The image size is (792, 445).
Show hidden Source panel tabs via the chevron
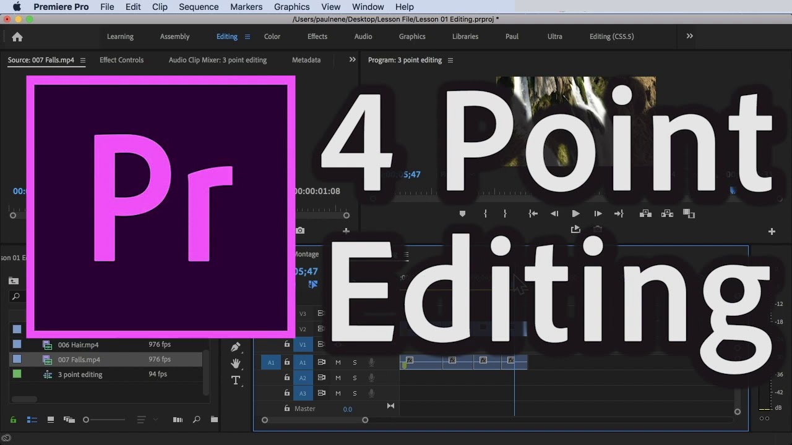coord(353,60)
